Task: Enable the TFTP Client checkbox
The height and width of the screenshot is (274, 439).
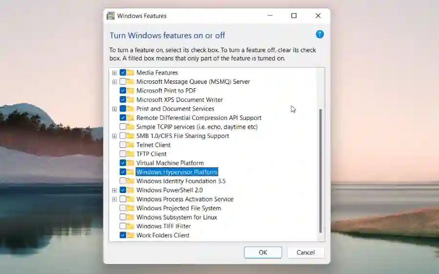Action: [x=122, y=154]
